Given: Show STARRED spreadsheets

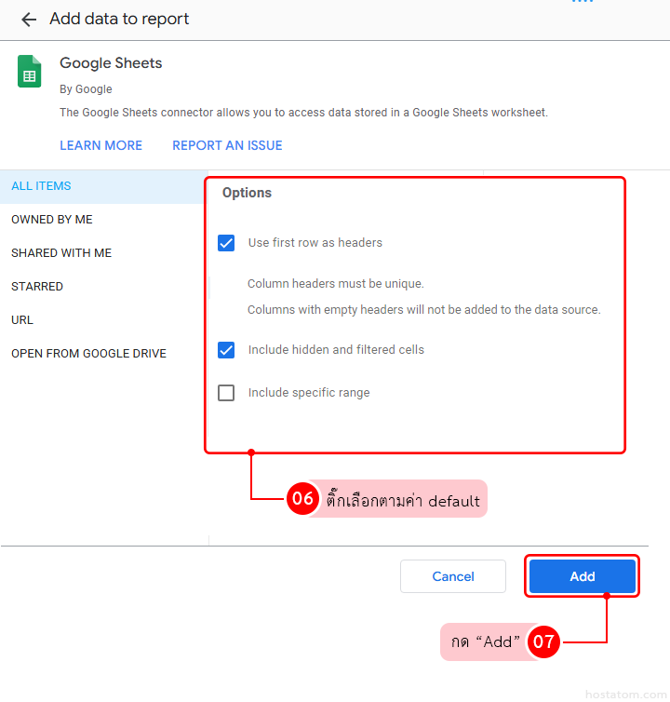Looking at the screenshot, I should [37, 287].
